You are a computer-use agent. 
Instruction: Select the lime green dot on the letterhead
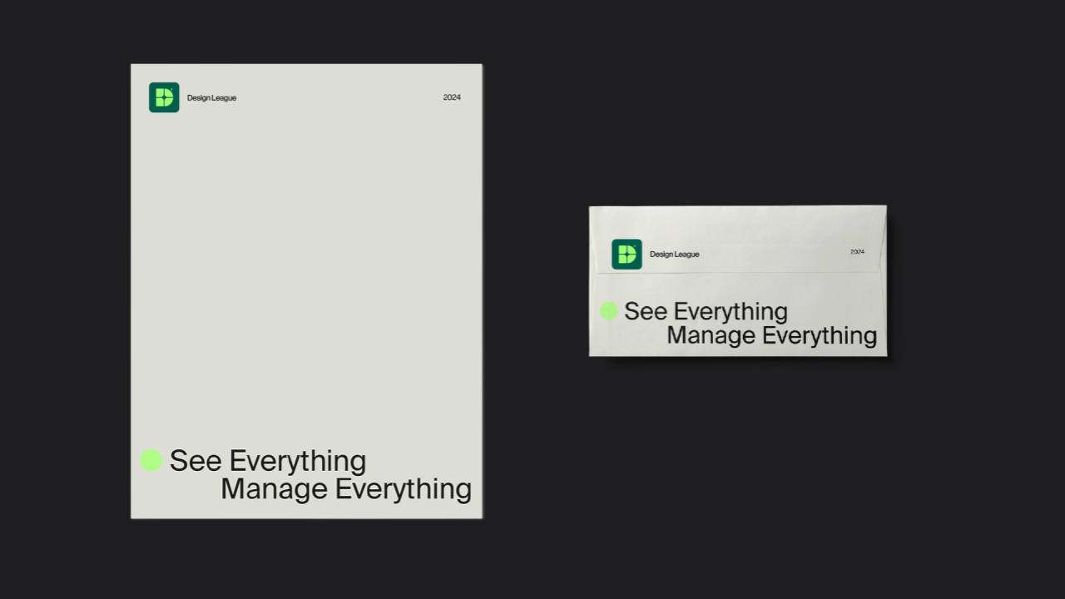click(x=151, y=460)
